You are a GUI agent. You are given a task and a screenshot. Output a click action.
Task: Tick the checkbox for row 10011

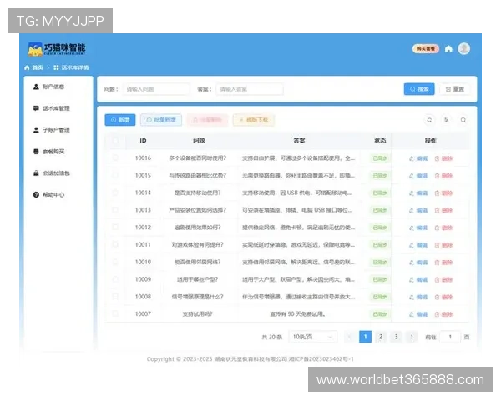pyautogui.click(x=115, y=244)
